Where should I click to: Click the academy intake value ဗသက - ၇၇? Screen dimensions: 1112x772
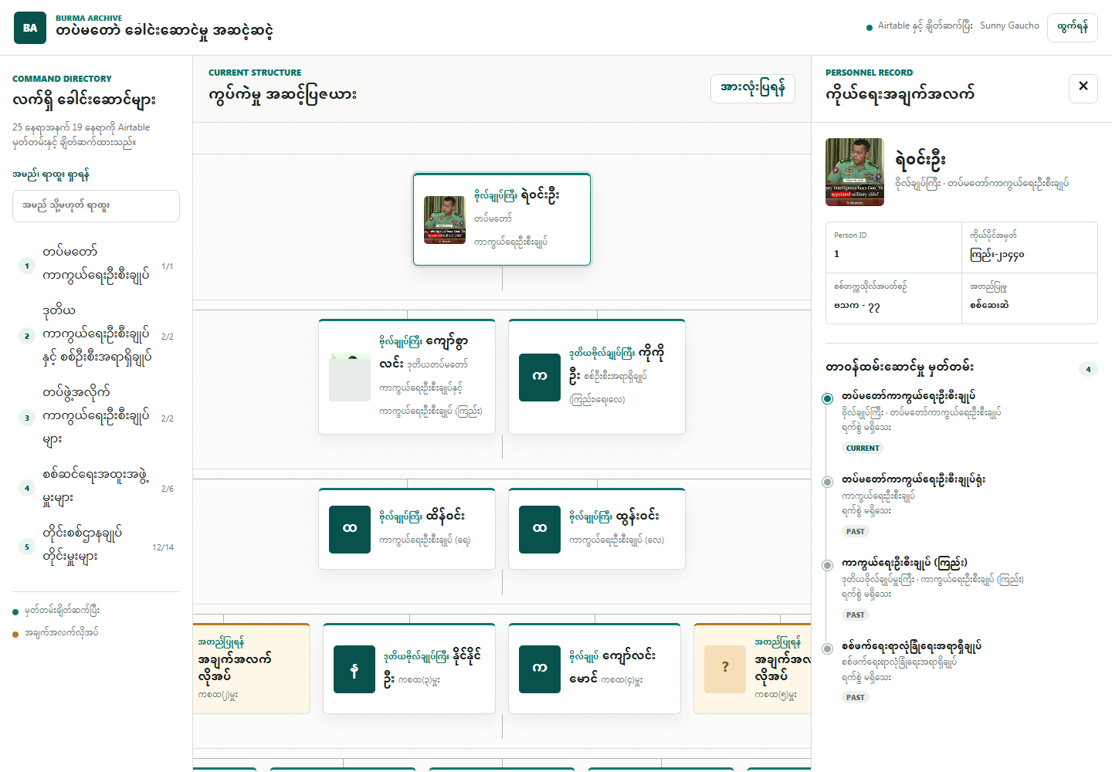point(857,306)
